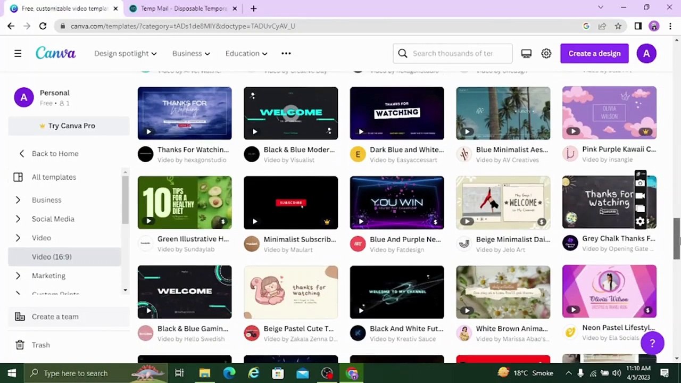Click the play icon on Green Illustrative thumbnail
Screen dimensions: 681x383
pyautogui.click(x=148, y=221)
